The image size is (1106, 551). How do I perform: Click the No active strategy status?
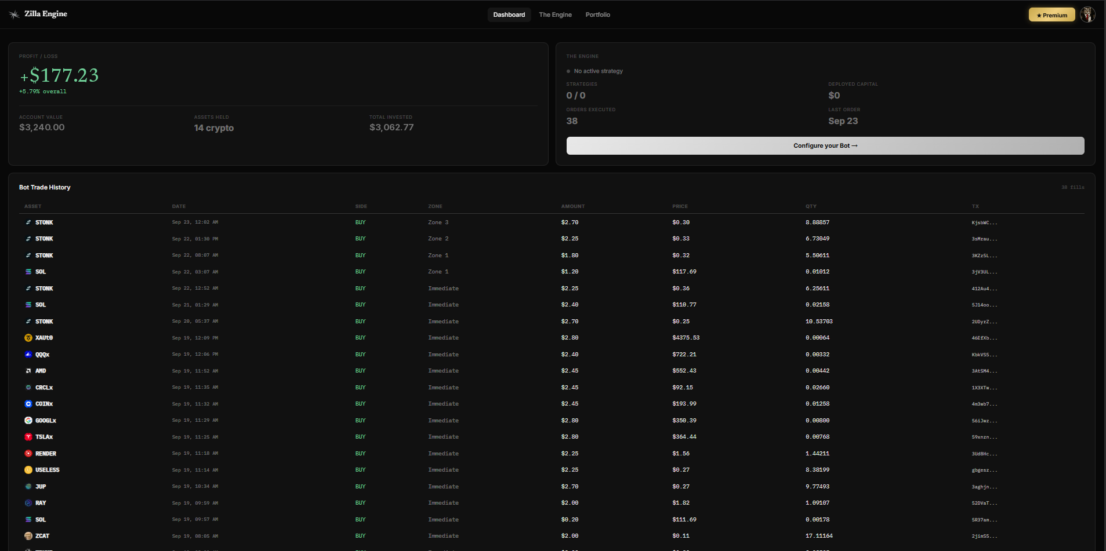tap(594, 71)
